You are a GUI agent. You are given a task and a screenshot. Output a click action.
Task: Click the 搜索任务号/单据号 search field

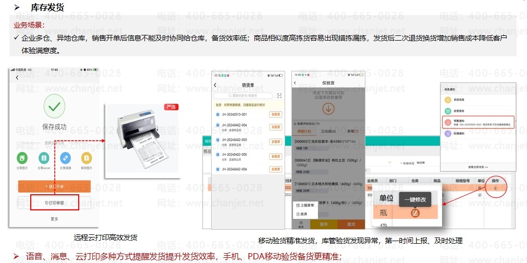(x=243, y=96)
